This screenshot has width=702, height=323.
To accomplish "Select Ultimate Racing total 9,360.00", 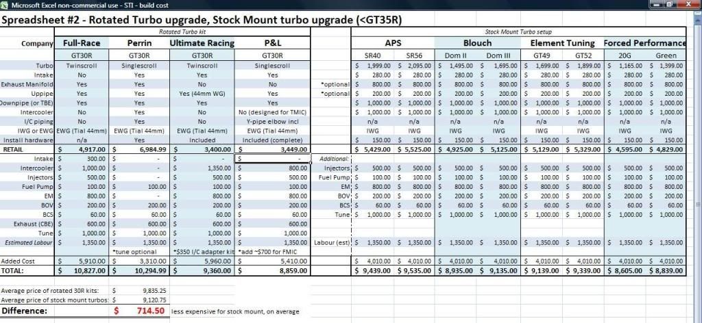I will point(202,271).
